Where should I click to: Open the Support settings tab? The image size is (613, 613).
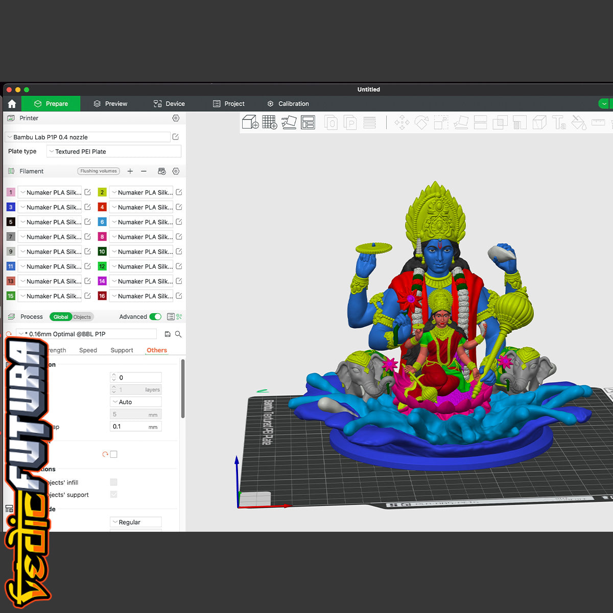click(122, 350)
